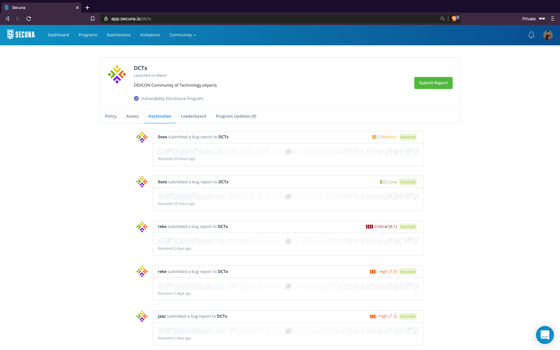This screenshot has width=560, height=350.
Task: Expand the Community dropdown menu
Action: click(183, 35)
